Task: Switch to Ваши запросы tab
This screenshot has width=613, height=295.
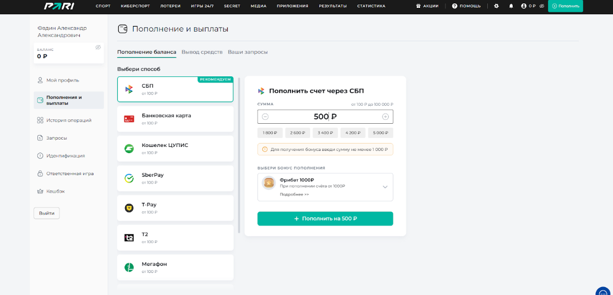Action: 248,52
